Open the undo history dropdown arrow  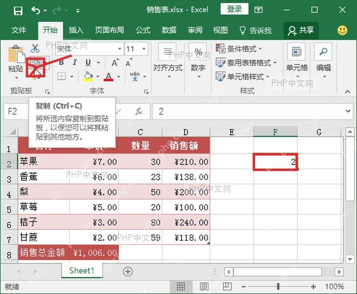click(x=45, y=11)
